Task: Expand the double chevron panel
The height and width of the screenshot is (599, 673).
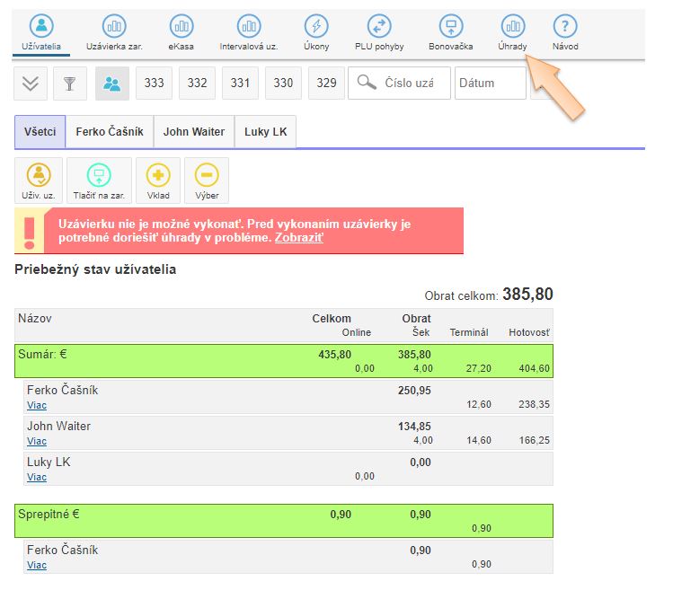Action: click(31, 84)
